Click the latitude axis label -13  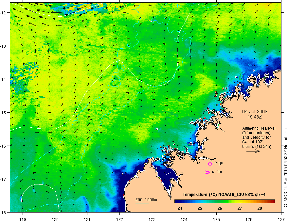coord(4,46)
